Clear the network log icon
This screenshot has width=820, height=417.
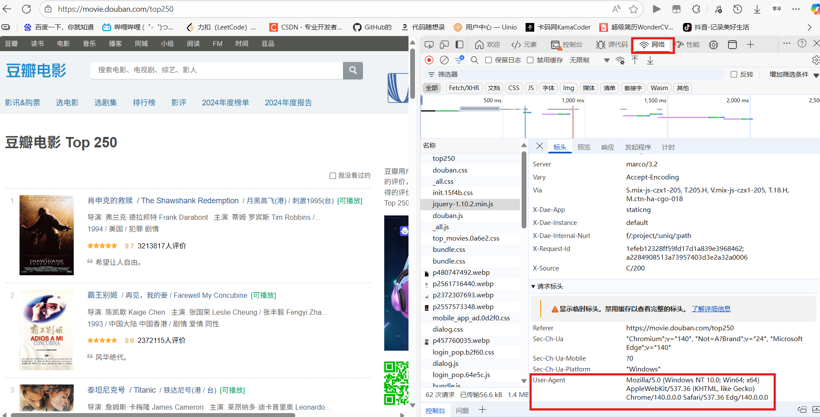tap(444, 60)
